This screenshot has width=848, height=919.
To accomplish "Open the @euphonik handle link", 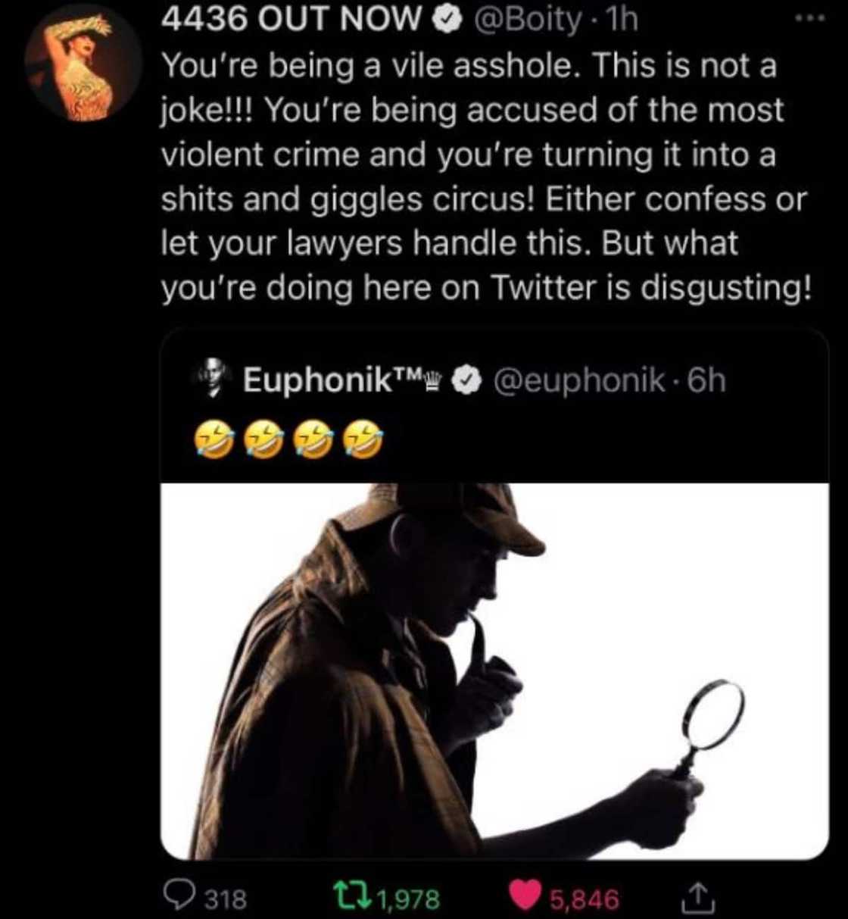I will 579,380.
